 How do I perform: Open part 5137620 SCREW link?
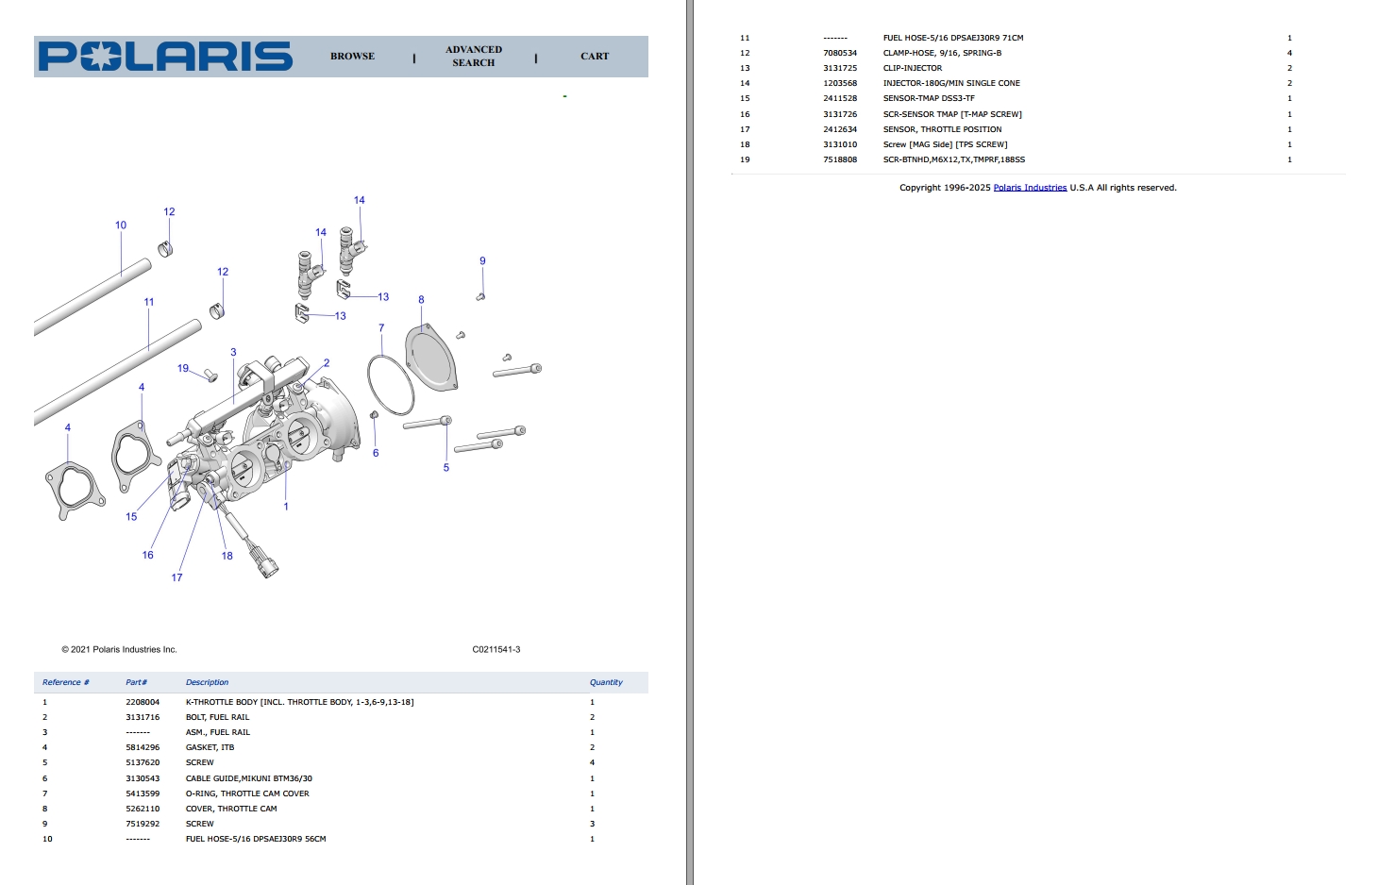tap(141, 761)
